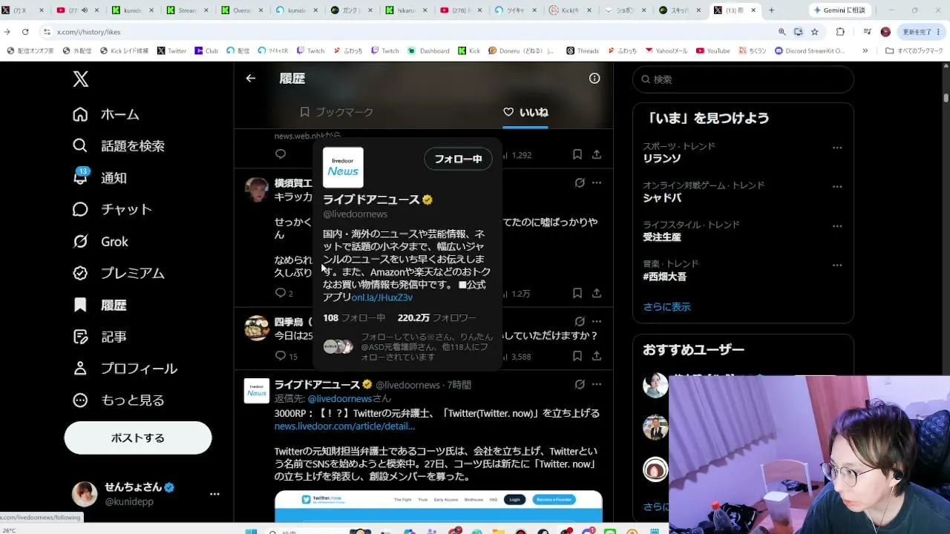Share the 四季扇 post with 3,588 views
Screen dimensions: 950x534
[597, 356]
